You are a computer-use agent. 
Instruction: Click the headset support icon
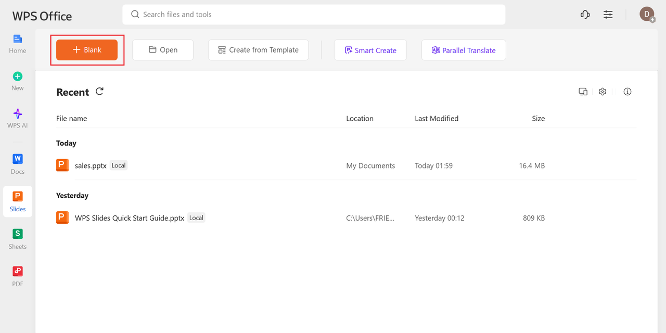click(585, 15)
